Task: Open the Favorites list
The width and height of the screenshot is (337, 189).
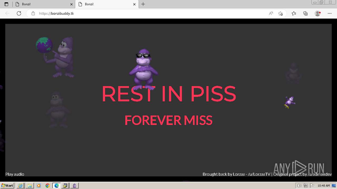Action: (294, 13)
